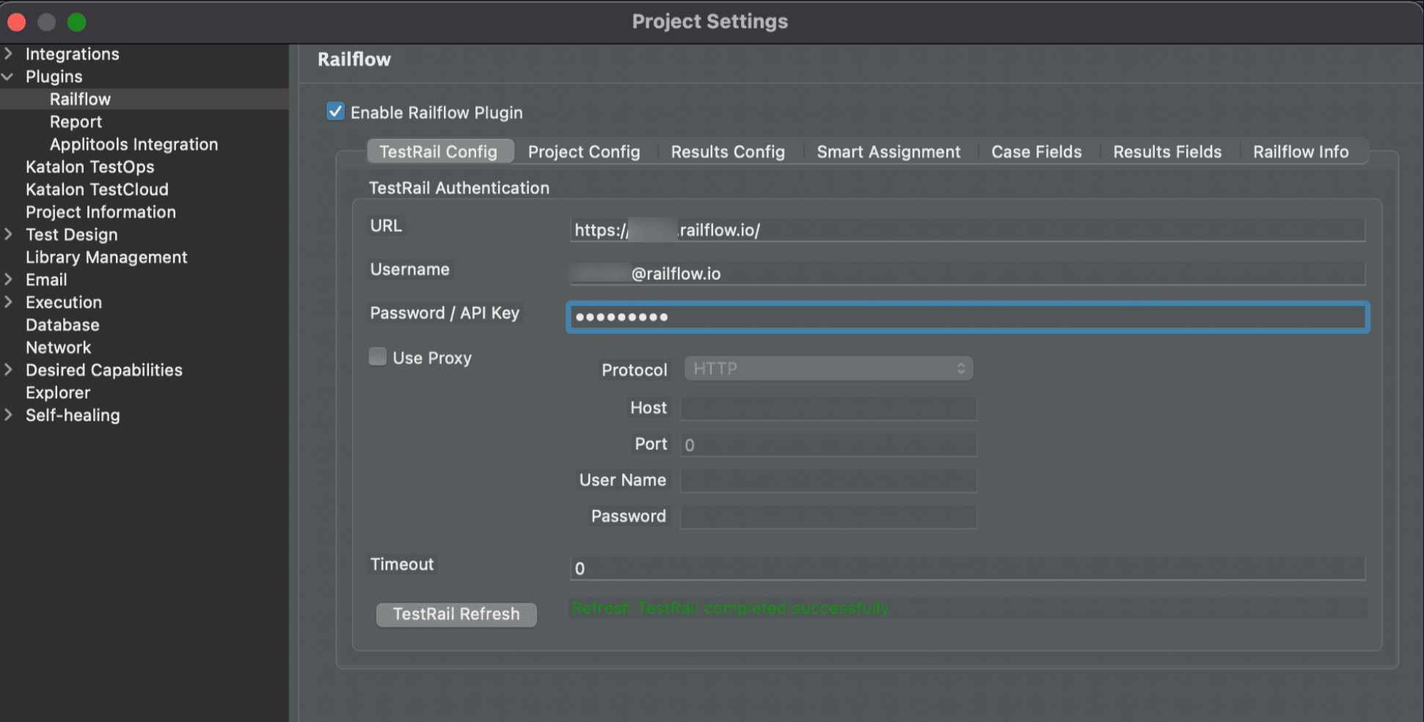
Task: Focus the Password / API Key field
Action: click(968, 317)
